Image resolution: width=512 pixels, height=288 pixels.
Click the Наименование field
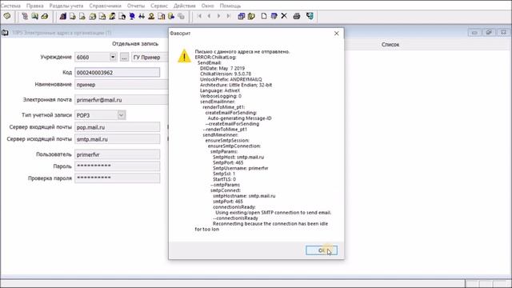pos(122,85)
